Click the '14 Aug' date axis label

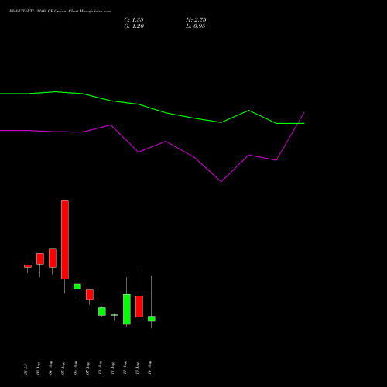click(149, 368)
